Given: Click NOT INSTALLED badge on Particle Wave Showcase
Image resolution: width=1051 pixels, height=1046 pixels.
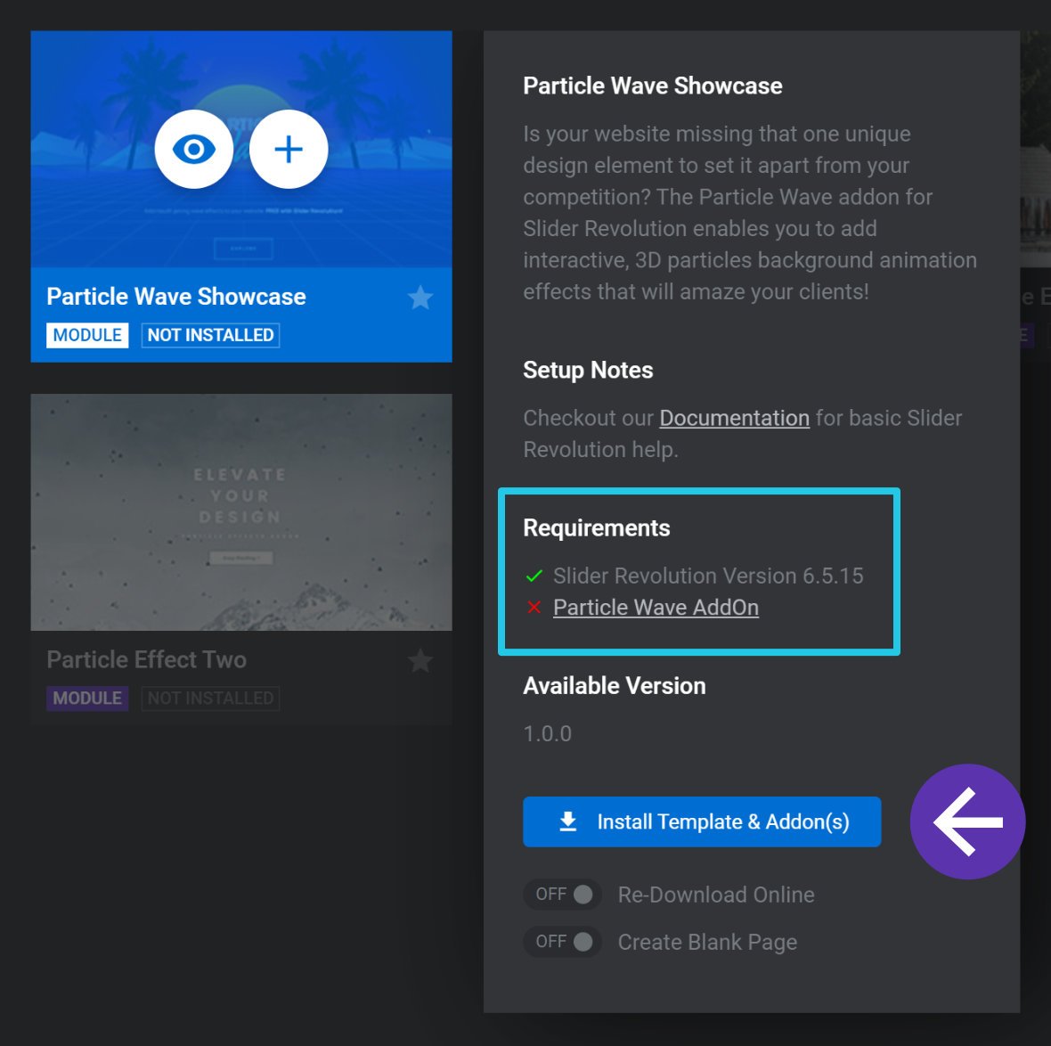Looking at the screenshot, I should point(210,335).
